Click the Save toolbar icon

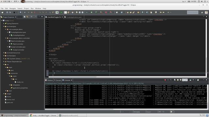(x=7, y=12)
